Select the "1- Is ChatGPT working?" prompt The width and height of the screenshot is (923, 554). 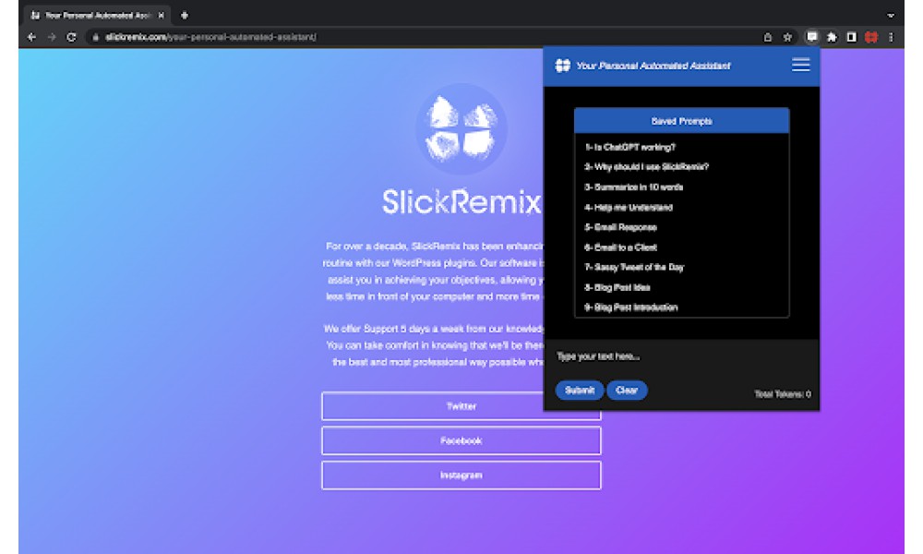point(629,147)
